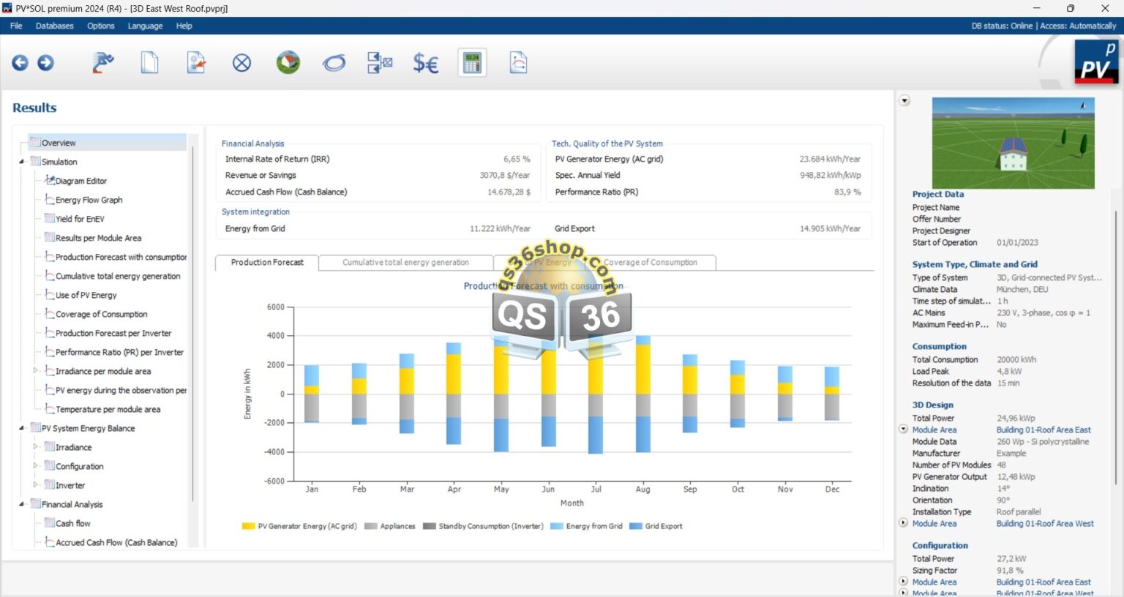Open Building 01-Roof Area East link in 3D Design

coord(1044,430)
